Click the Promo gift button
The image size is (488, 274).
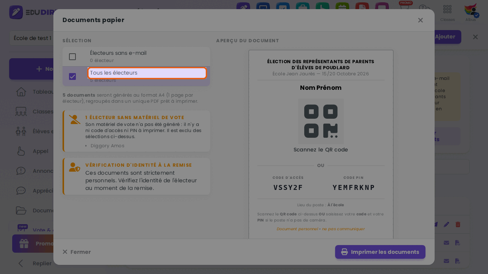coord(33,244)
